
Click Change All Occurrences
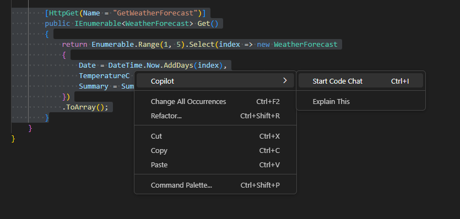(x=215, y=101)
